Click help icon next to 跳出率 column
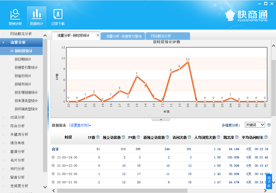 click(x=237, y=137)
